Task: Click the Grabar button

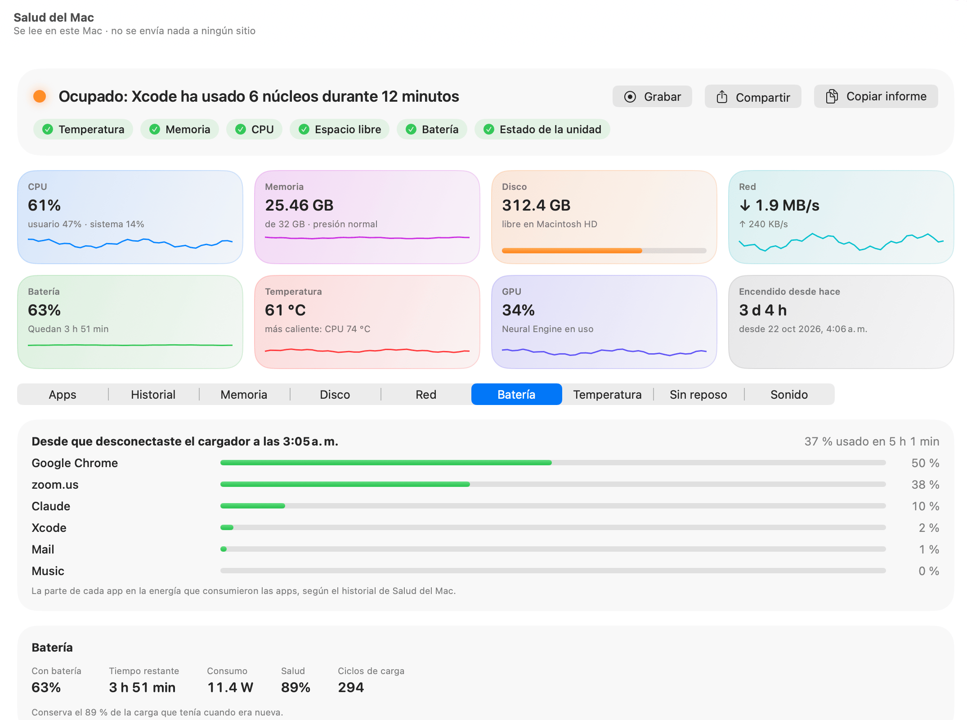Action: (652, 97)
